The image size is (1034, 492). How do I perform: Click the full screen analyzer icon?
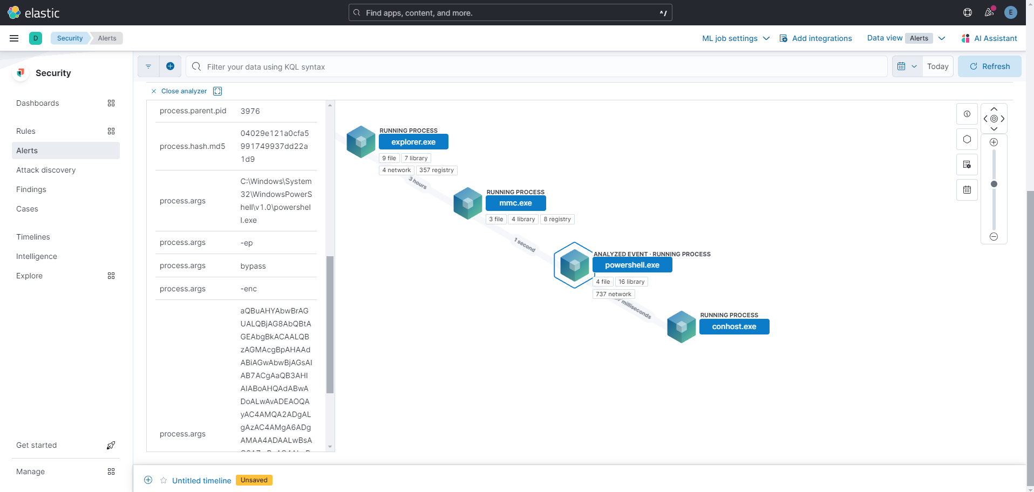tap(217, 91)
